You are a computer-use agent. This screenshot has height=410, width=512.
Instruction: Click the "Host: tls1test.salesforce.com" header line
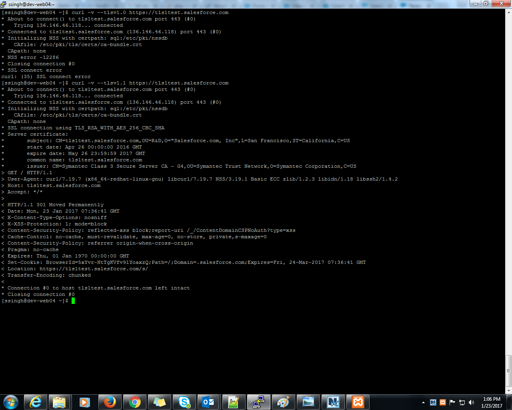[51, 185]
